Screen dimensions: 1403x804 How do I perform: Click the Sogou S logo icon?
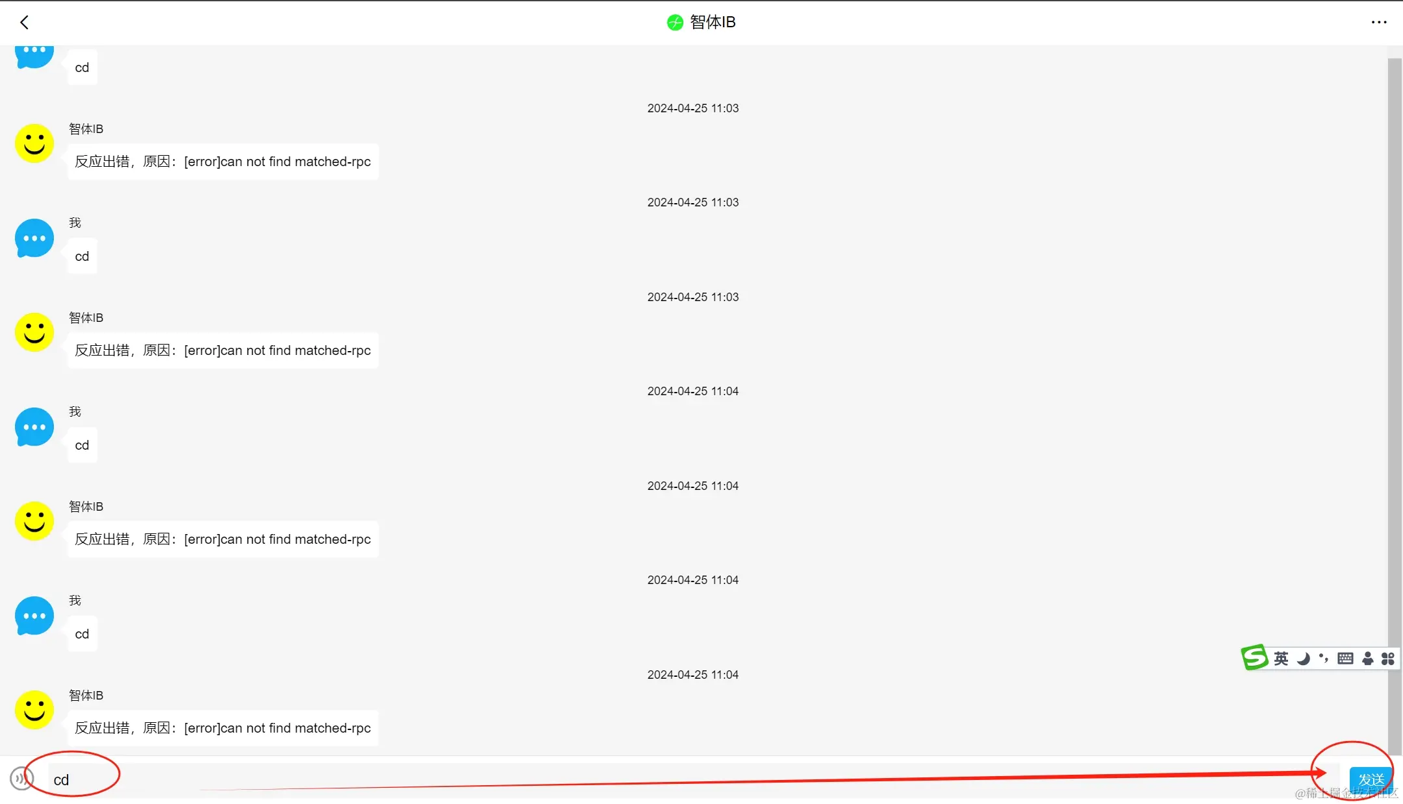coord(1254,657)
